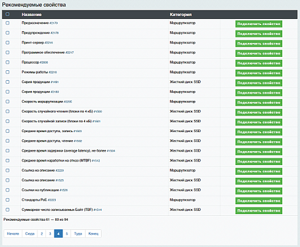This screenshot has width=300, height=247.
Task: Sort by the Название column header
Action: [32, 15]
